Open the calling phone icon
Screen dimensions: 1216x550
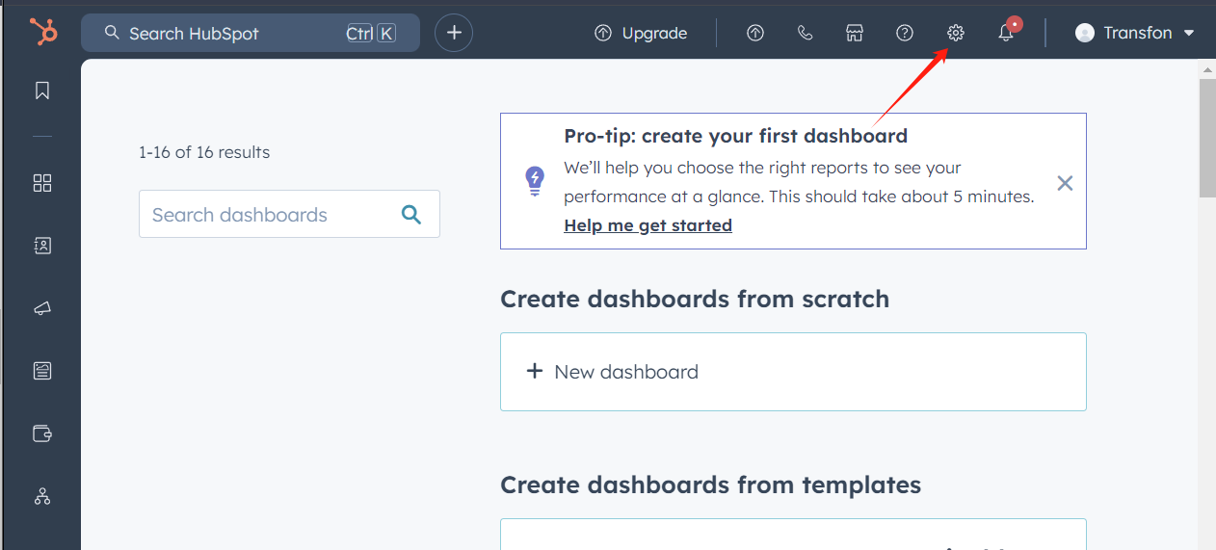(x=806, y=33)
